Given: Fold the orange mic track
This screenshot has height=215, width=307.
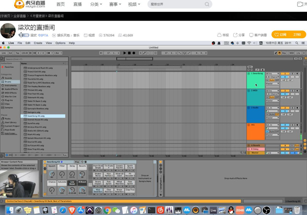Looking at the screenshot, I should pos(249,125).
